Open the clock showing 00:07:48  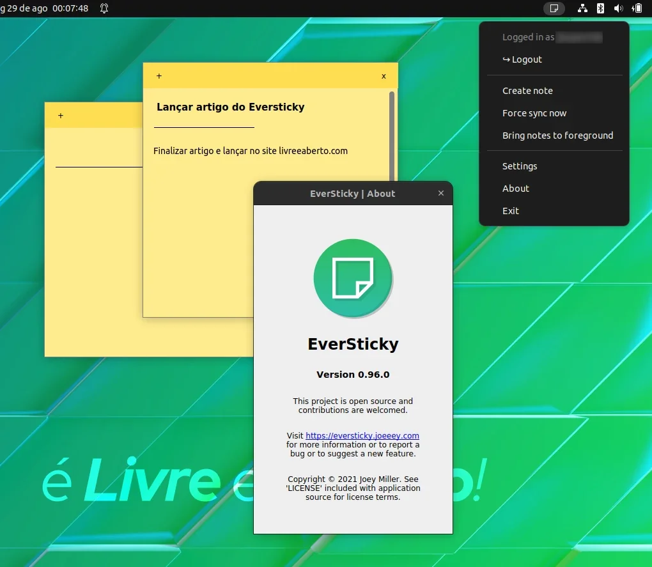[x=70, y=8]
